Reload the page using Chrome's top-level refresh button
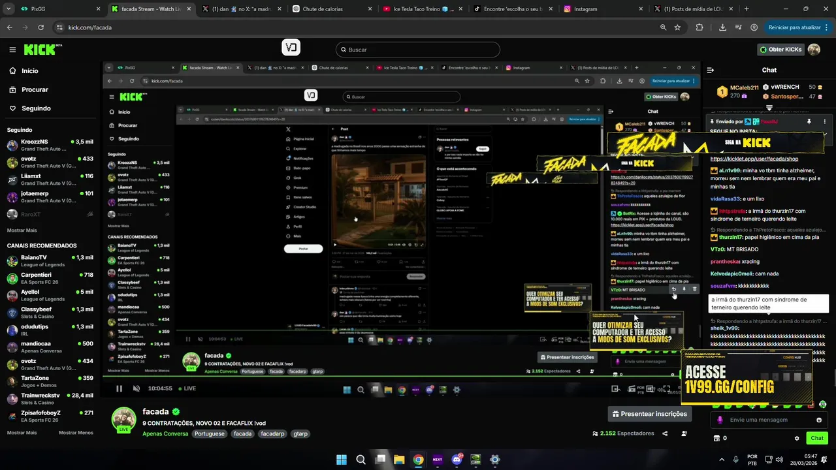The image size is (836, 470). (x=40, y=27)
